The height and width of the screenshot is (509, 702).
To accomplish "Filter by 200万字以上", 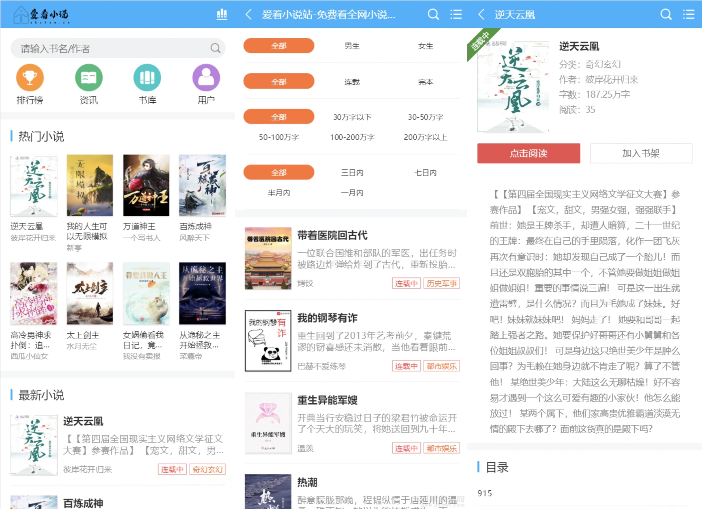I will pyautogui.click(x=426, y=137).
